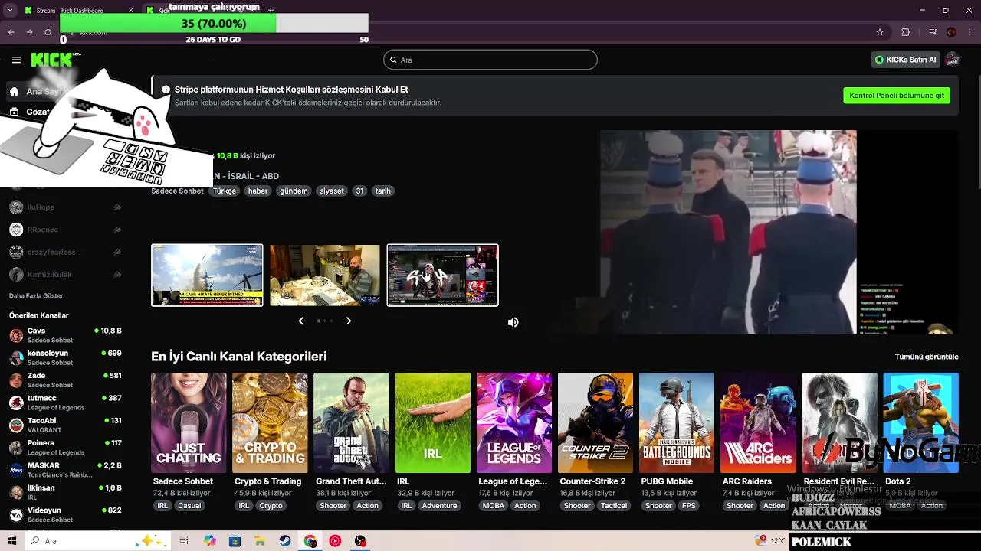Open Cavs recommended channel

click(65, 335)
